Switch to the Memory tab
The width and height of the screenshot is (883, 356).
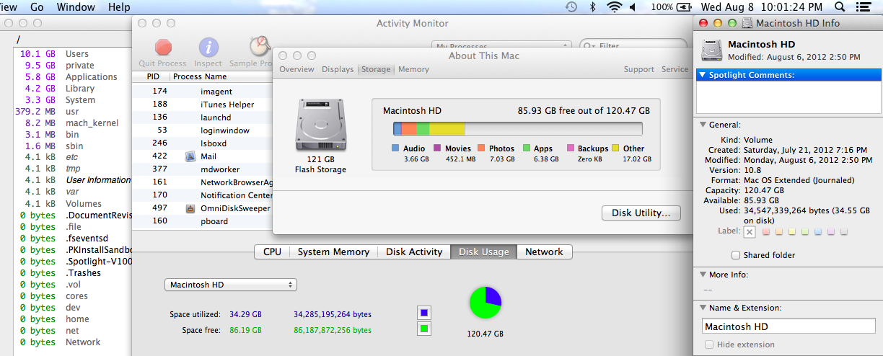[413, 69]
